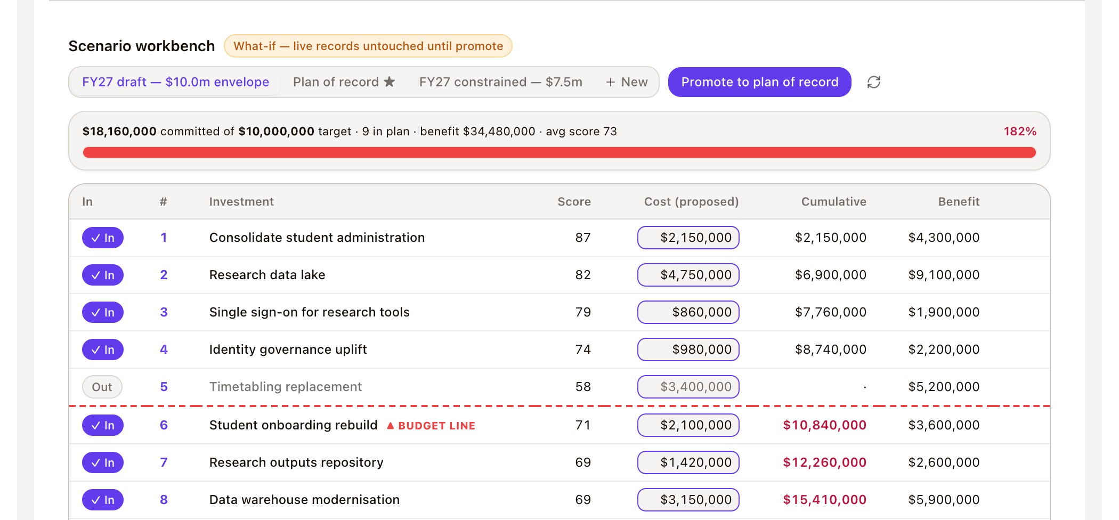The image size is (1119, 520).
Task: Click the 182% over-budget percentage
Action: coord(1020,131)
